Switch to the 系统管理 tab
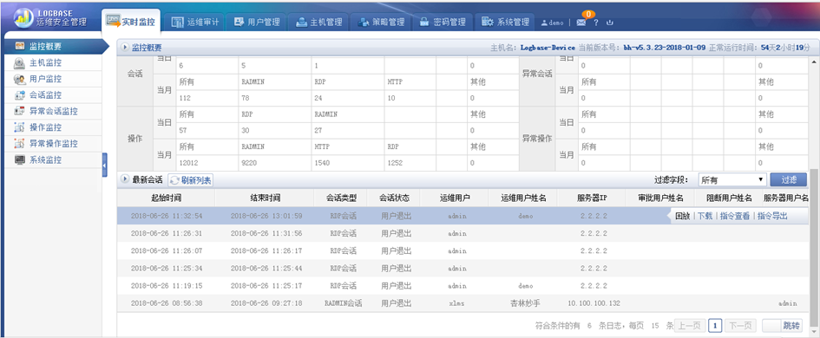Screen dimensions: 820x338 pos(505,22)
